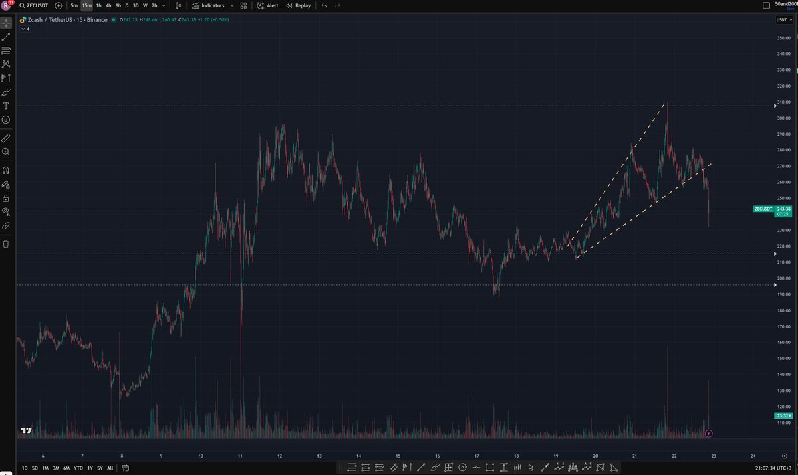Open the emoji icons tool
Viewport: 798px width, 475px height.
(x=6, y=120)
